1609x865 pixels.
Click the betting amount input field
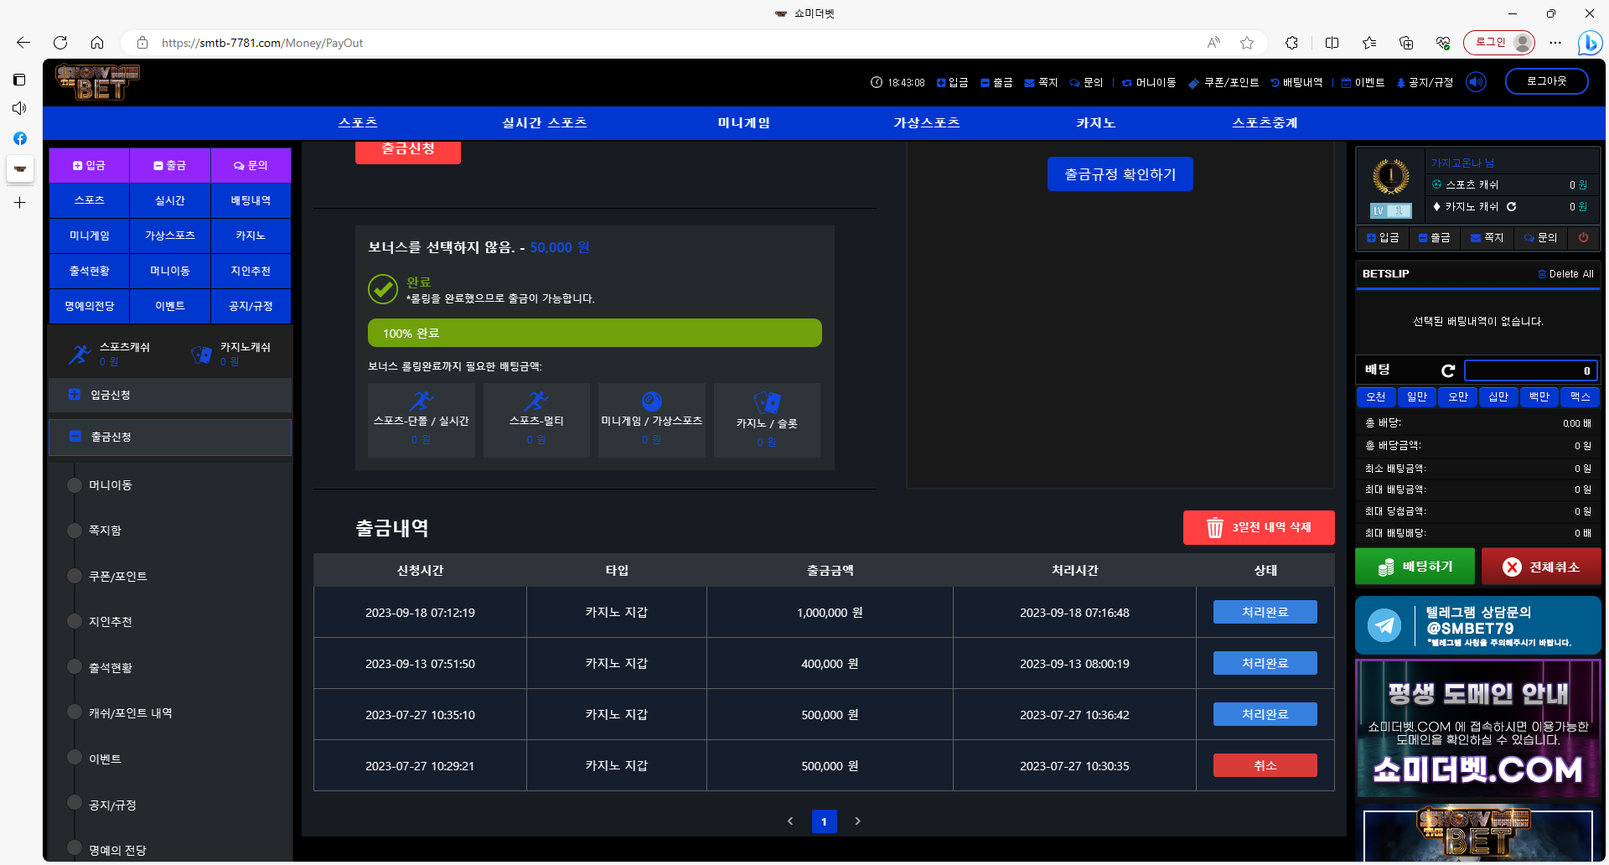point(1529,370)
